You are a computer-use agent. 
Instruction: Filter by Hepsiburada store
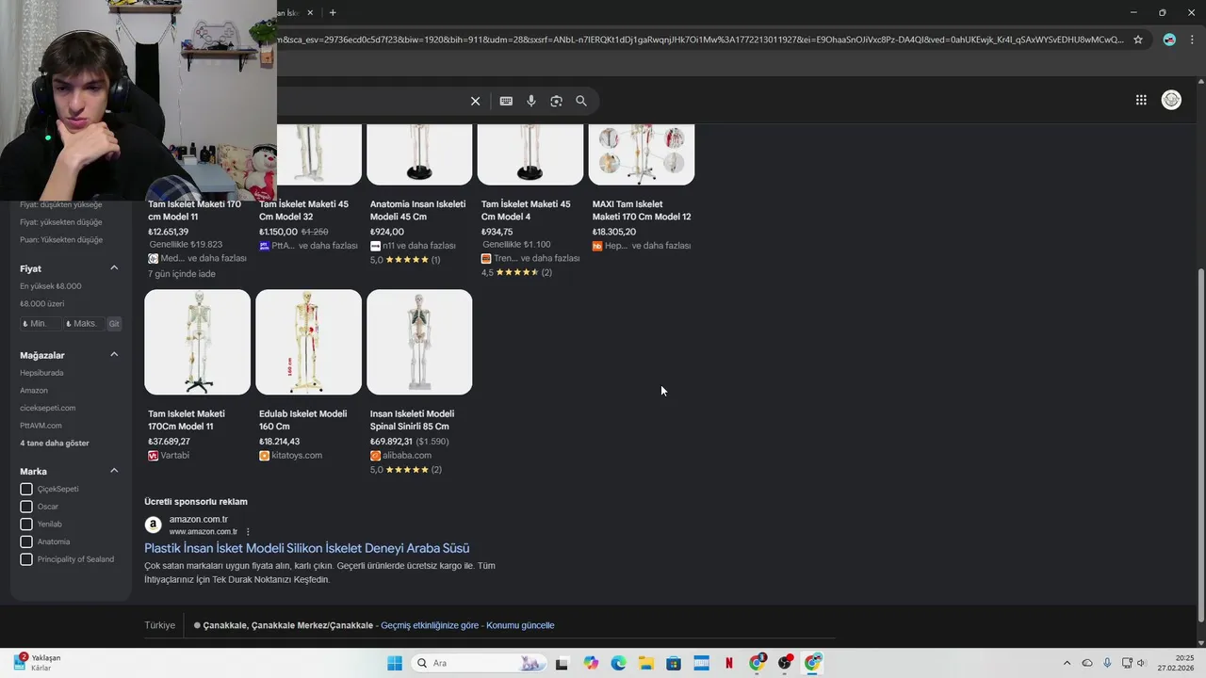pos(41,373)
